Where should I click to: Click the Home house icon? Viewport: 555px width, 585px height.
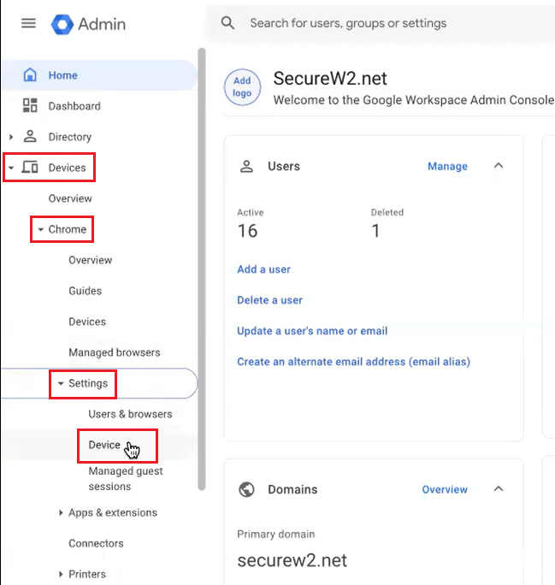pyautogui.click(x=30, y=75)
